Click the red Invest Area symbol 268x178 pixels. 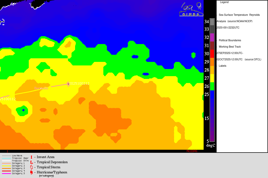tap(31, 157)
